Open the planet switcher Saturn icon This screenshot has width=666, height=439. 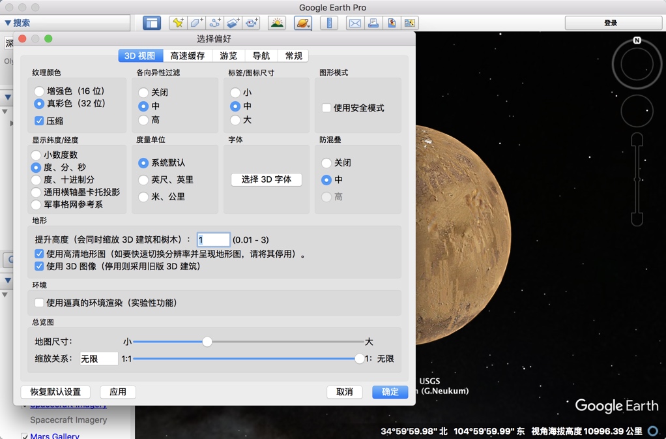[x=303, y=23]
